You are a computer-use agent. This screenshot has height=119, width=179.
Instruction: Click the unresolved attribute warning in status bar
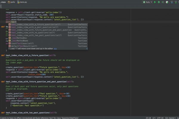click(39, 118)
